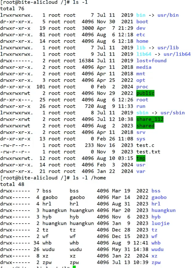Screen dimensions: 194x268
Task: Click the green highlighted 'public' directory
Action: point(145,93)
